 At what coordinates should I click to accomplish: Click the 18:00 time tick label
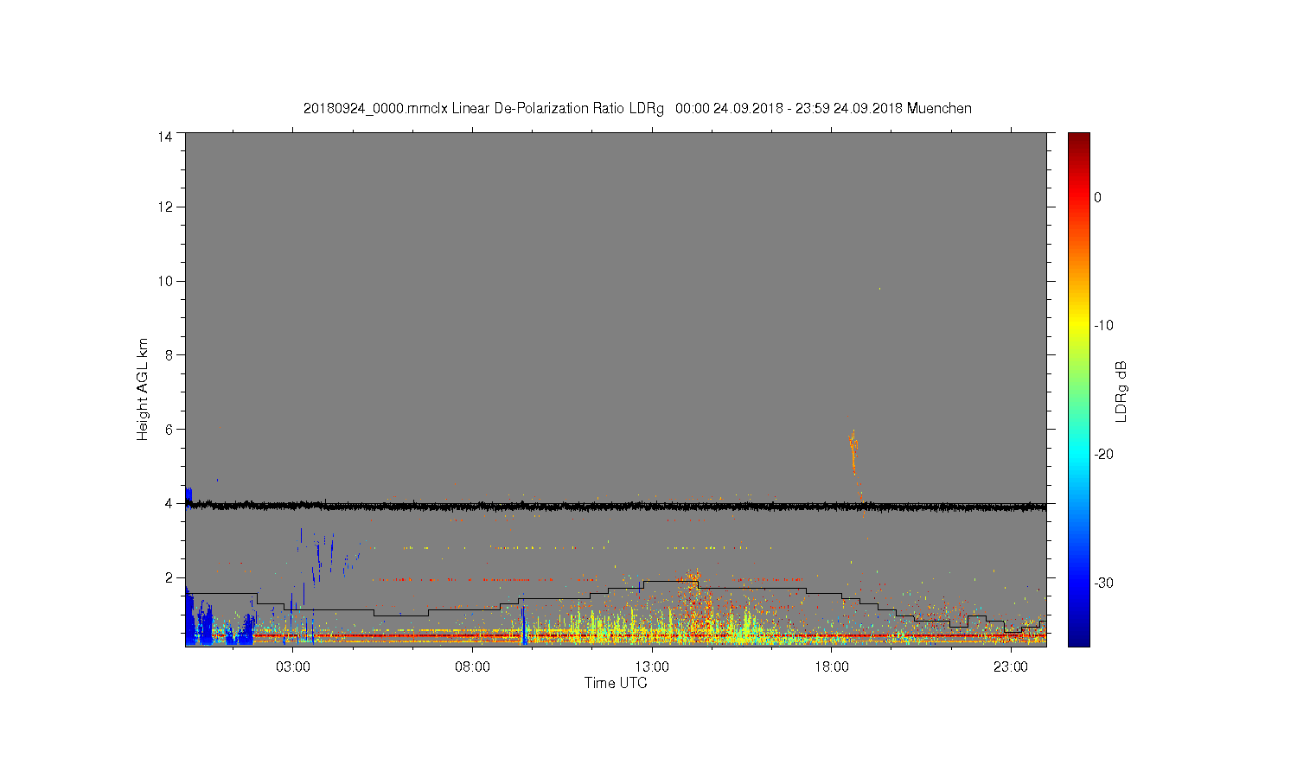pos(831,667)
